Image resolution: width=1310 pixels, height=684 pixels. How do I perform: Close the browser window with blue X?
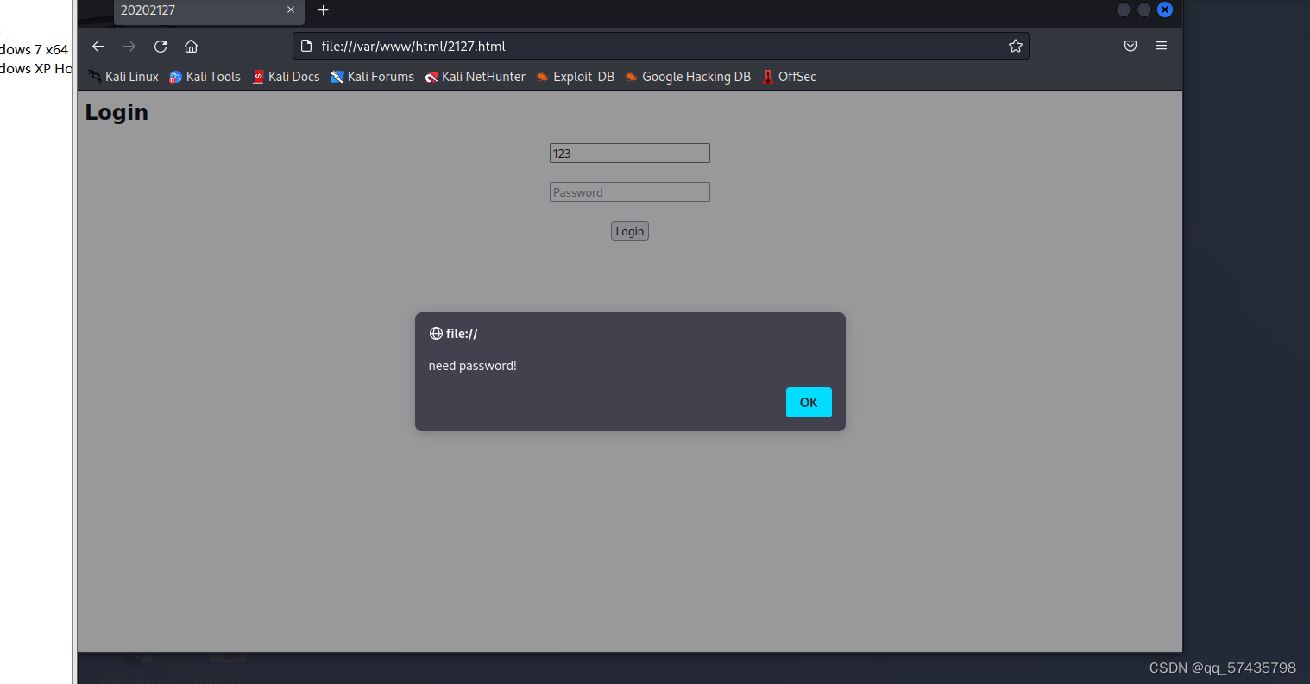[1165, 9]
